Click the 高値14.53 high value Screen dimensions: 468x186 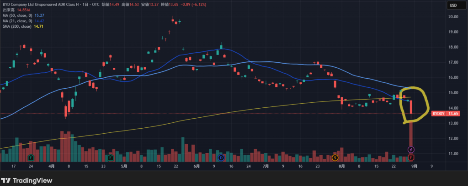pyautogui.click(x=131, y=5)
